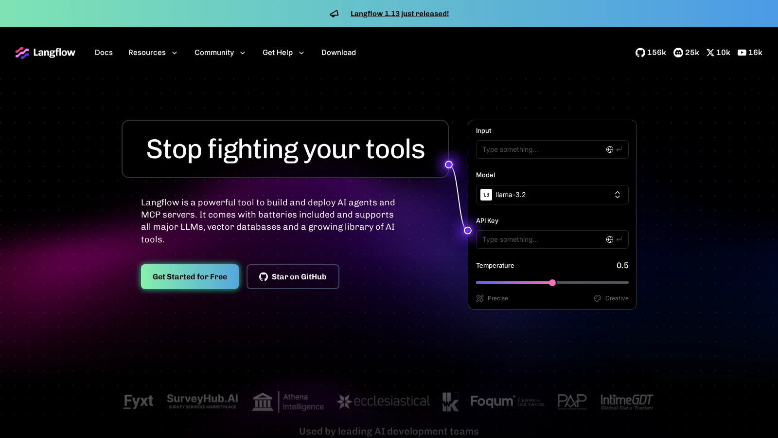Click the Athena Intelligence logo
This screenshot has width=778, height=438.
288,402
